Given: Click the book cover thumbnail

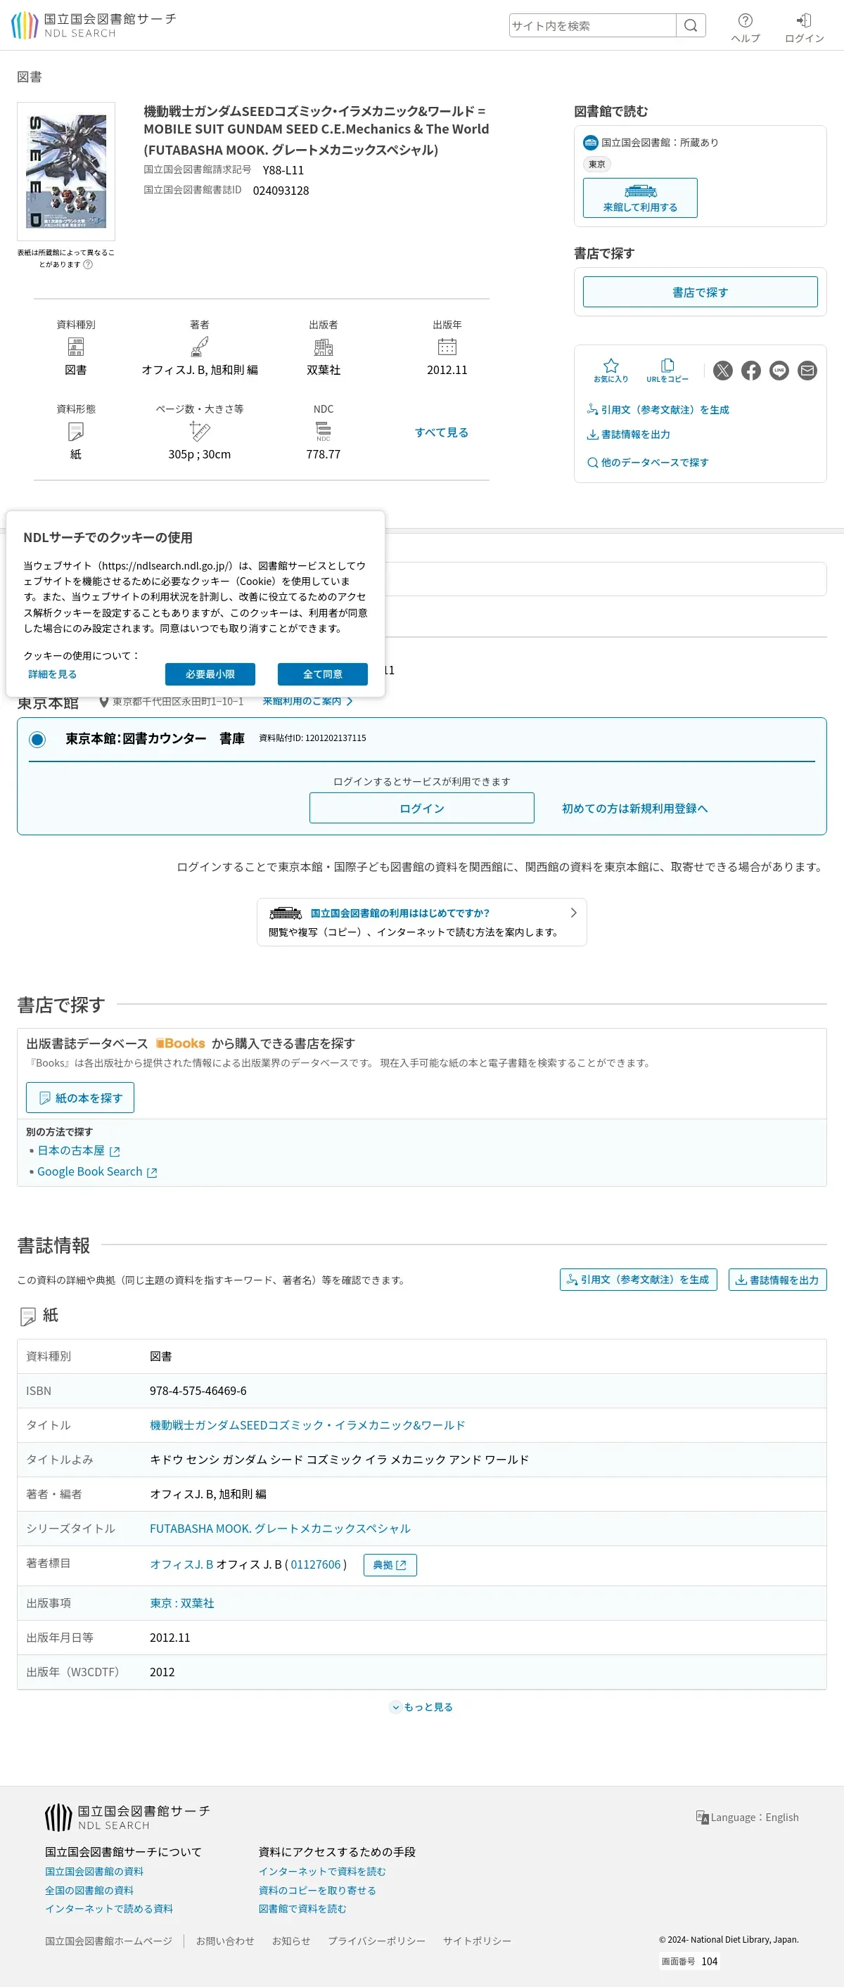Looking at the screenshot, I should click(x=66, y=172).
